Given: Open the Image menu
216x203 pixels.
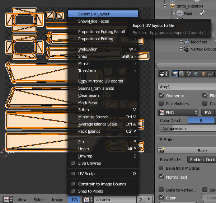Looking at the screenshot, I should [57, 200].
